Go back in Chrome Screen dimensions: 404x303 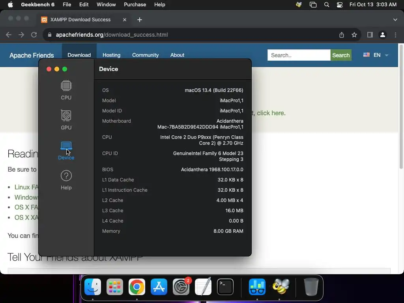[9, 35]
